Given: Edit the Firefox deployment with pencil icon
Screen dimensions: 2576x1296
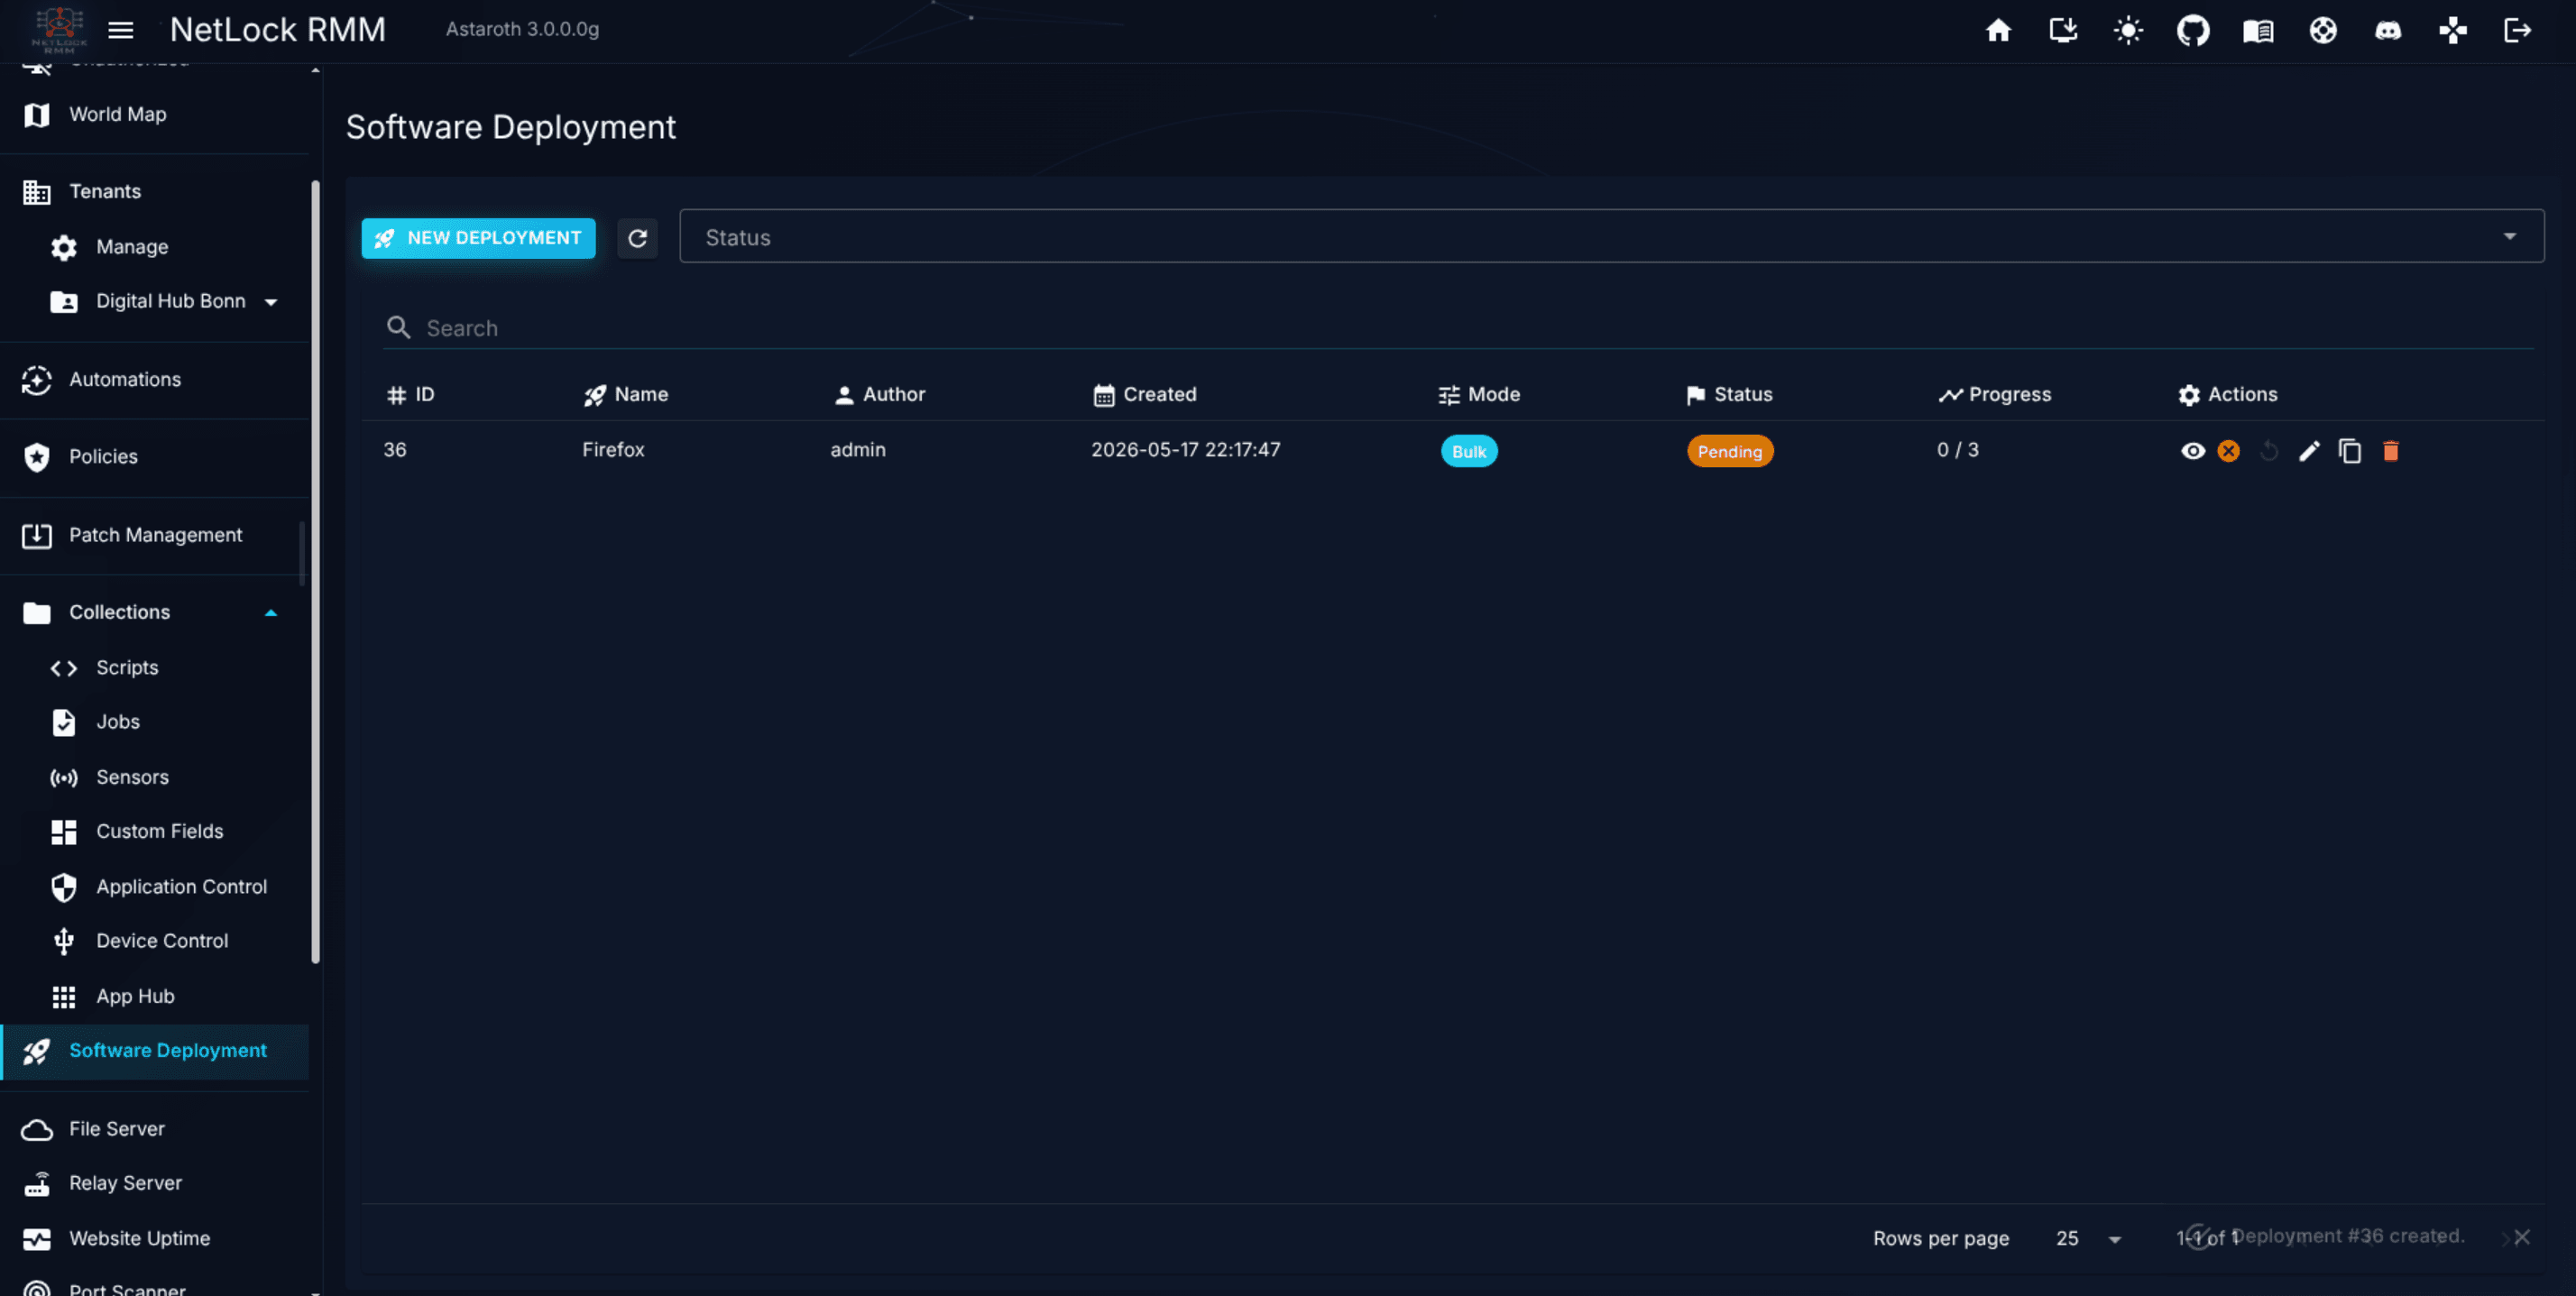Looking at the screenshot, I should (x=2309, y=451).
